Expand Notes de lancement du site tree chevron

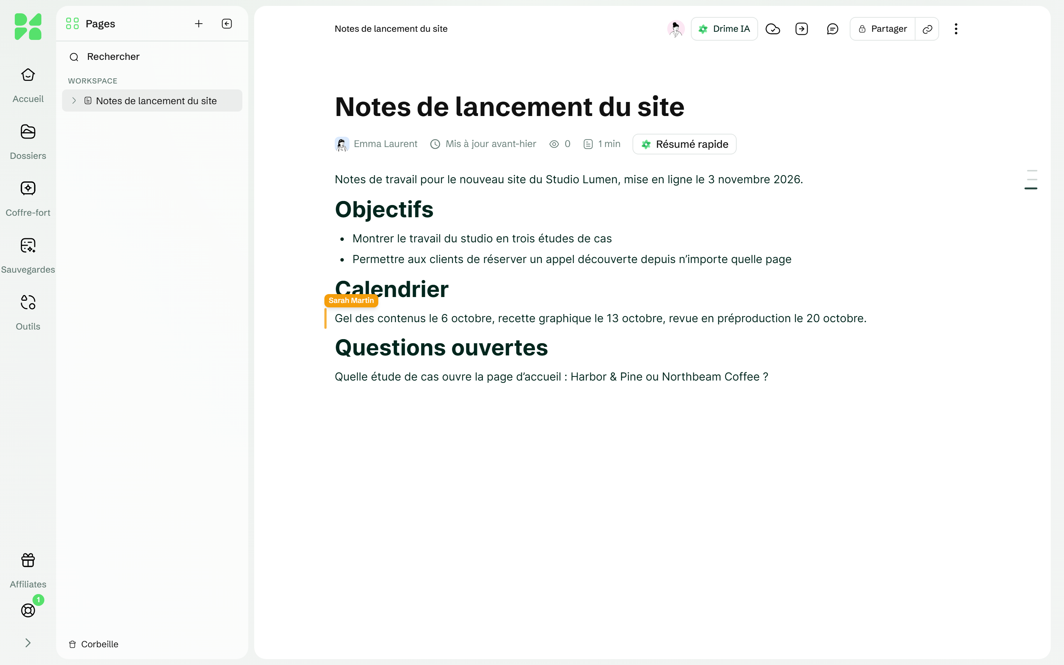[x=74, y=101]
